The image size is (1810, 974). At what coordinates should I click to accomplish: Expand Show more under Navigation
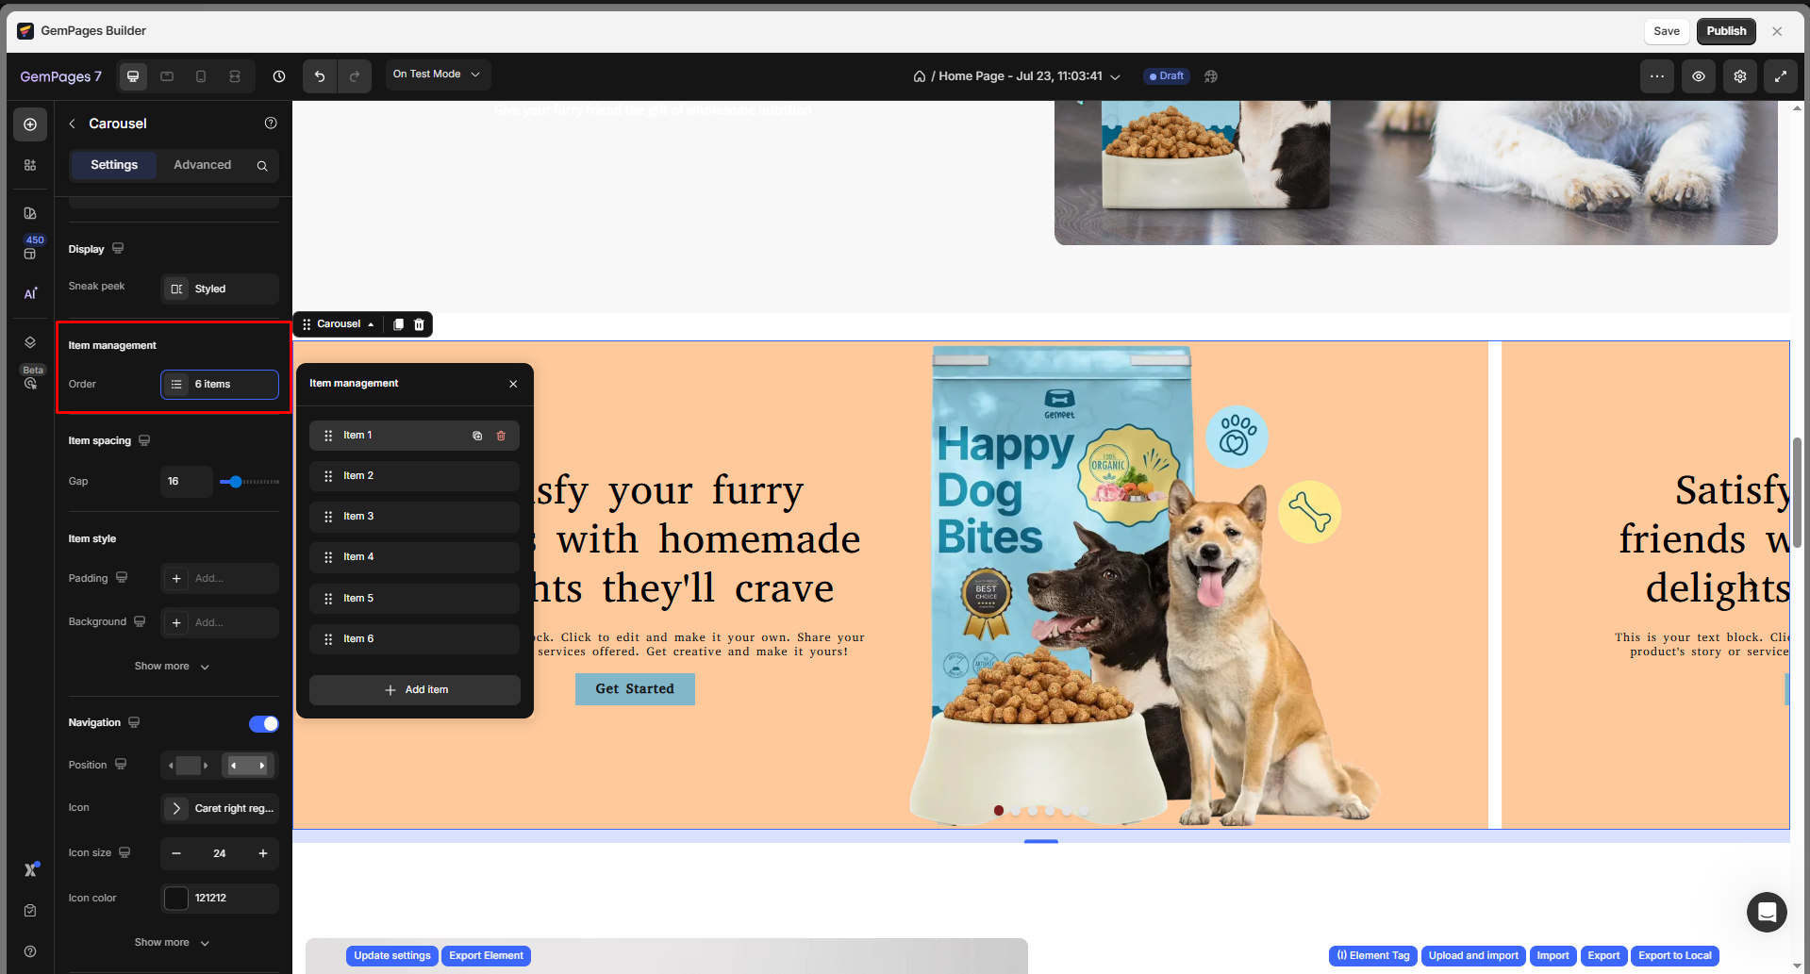click(173, 943)
